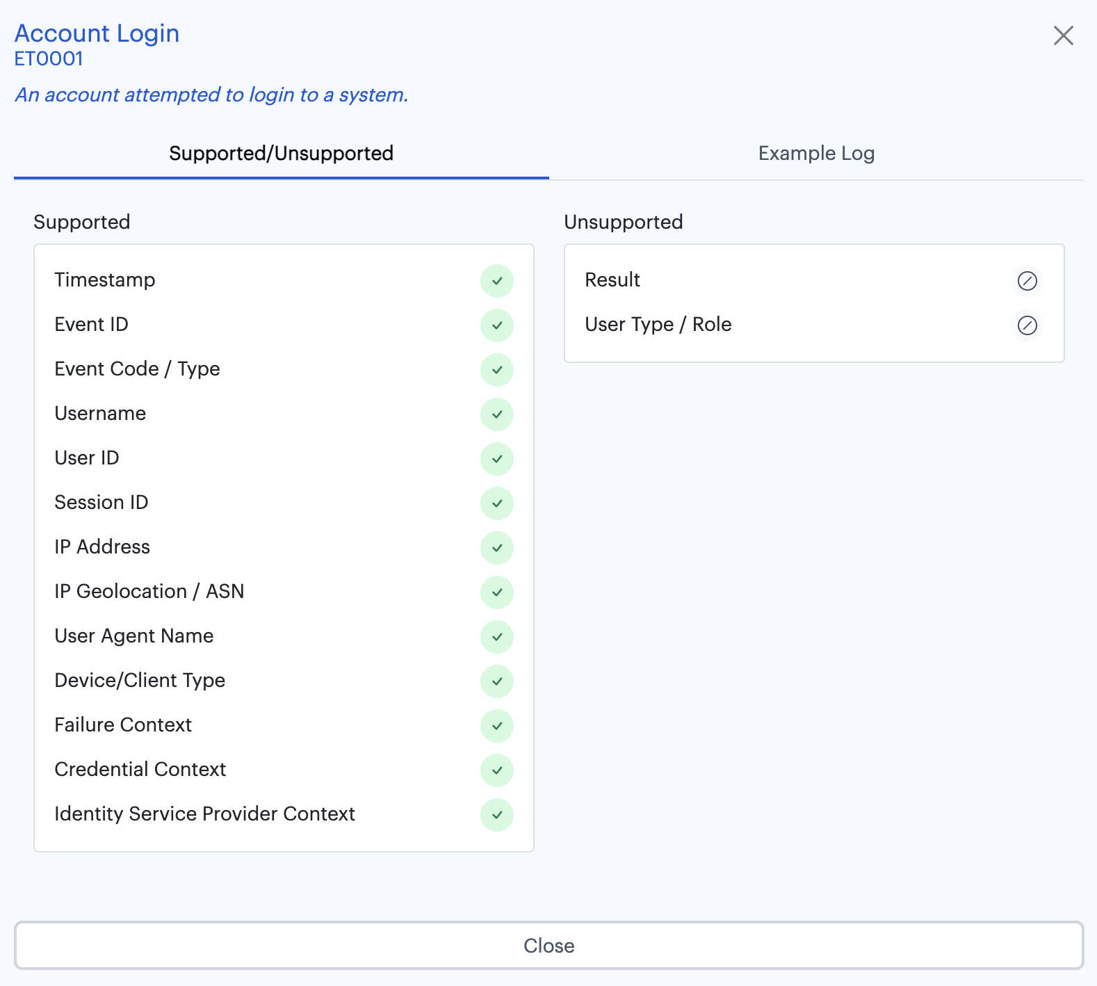The image size is (1097, 986).
Task: Select the User ID row text
Action: pos(87,458)
